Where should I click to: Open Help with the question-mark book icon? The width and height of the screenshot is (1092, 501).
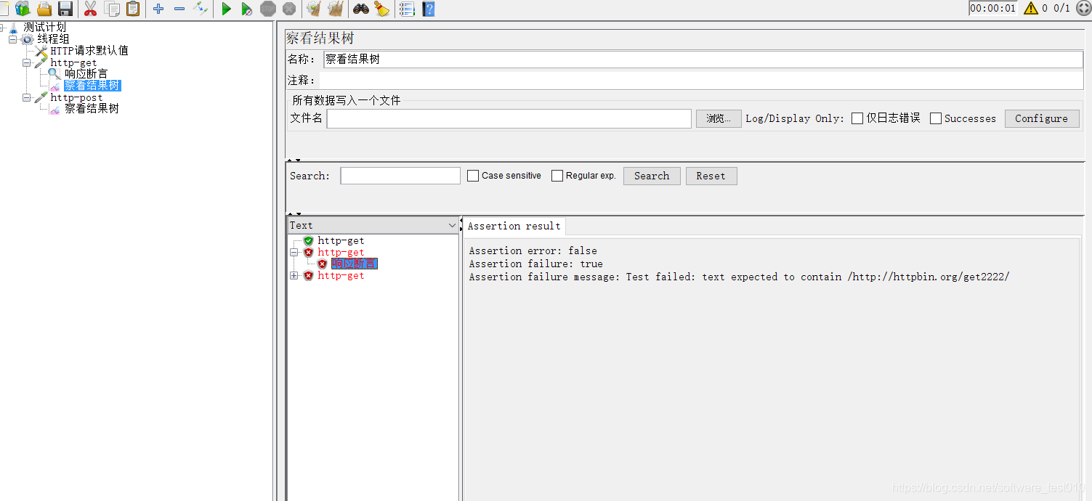coord(429,9)
